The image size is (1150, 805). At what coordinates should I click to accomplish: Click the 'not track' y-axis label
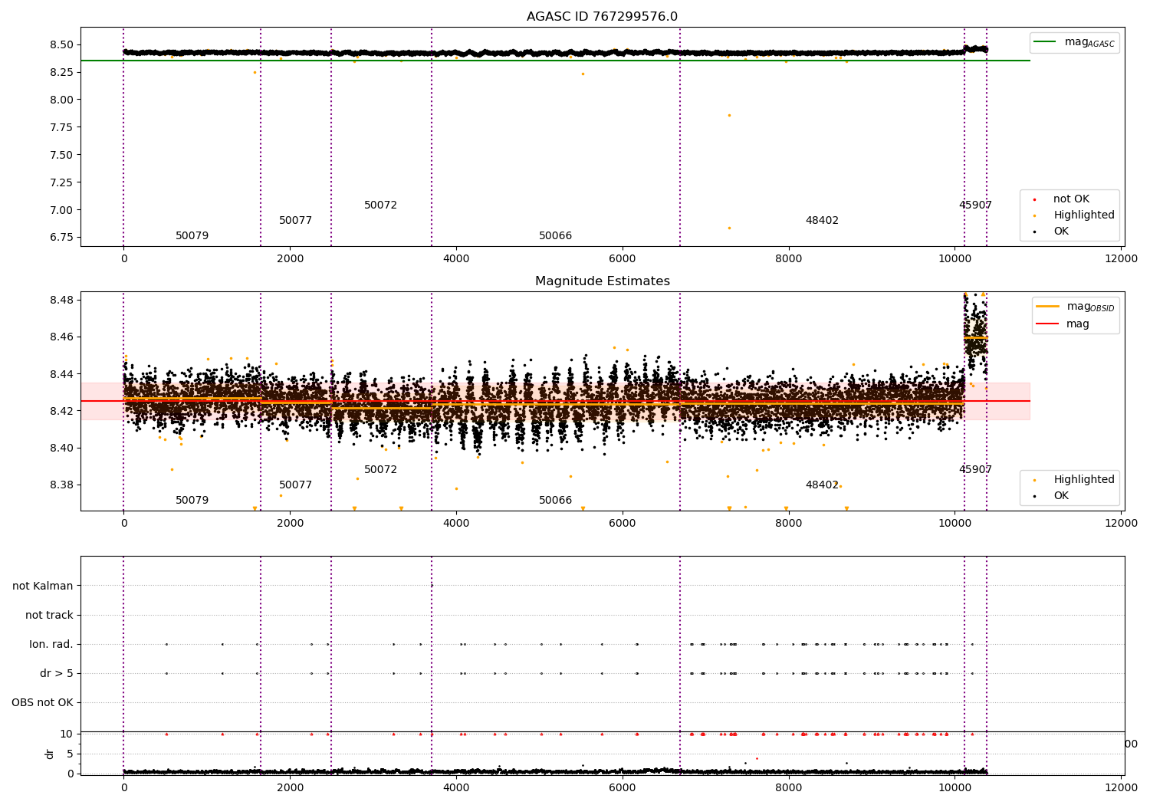click(49, 616)
